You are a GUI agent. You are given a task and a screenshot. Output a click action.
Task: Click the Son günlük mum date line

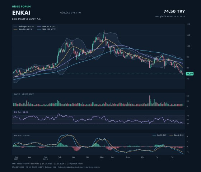[170, 16]
